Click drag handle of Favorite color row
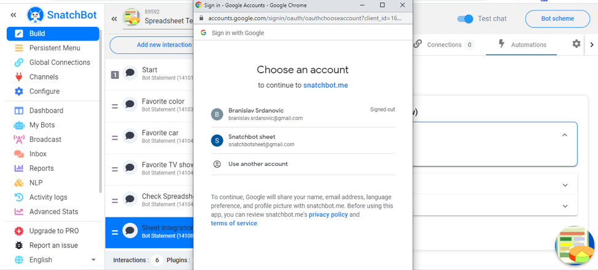Image resolution: width=598 pixels, height=270 pixels. (114, 106)
